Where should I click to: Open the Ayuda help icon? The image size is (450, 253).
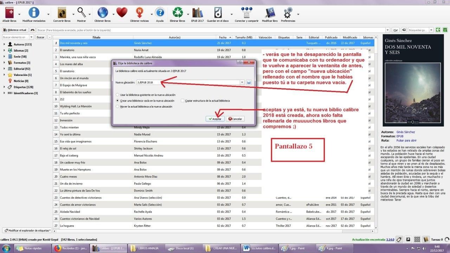(x=160, y=13)
